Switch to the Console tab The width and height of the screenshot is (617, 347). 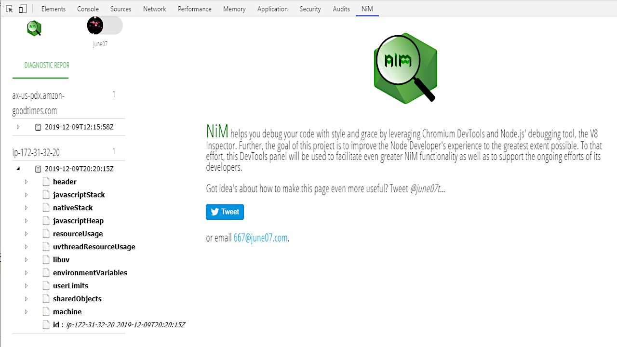coord(88,9)
